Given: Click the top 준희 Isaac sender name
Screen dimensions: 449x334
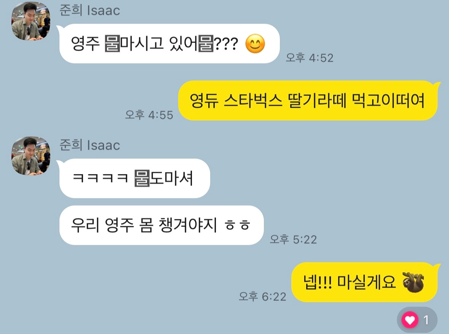Looking at the screenshot, I should (x=89, y=10).
